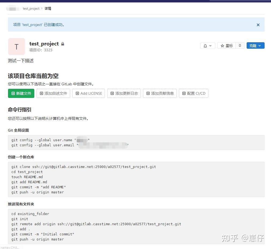Click the 配置 CI/CD button

click(x=194, y=93)
